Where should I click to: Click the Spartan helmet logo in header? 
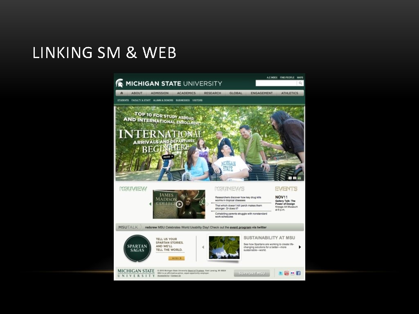coord(119,83)
